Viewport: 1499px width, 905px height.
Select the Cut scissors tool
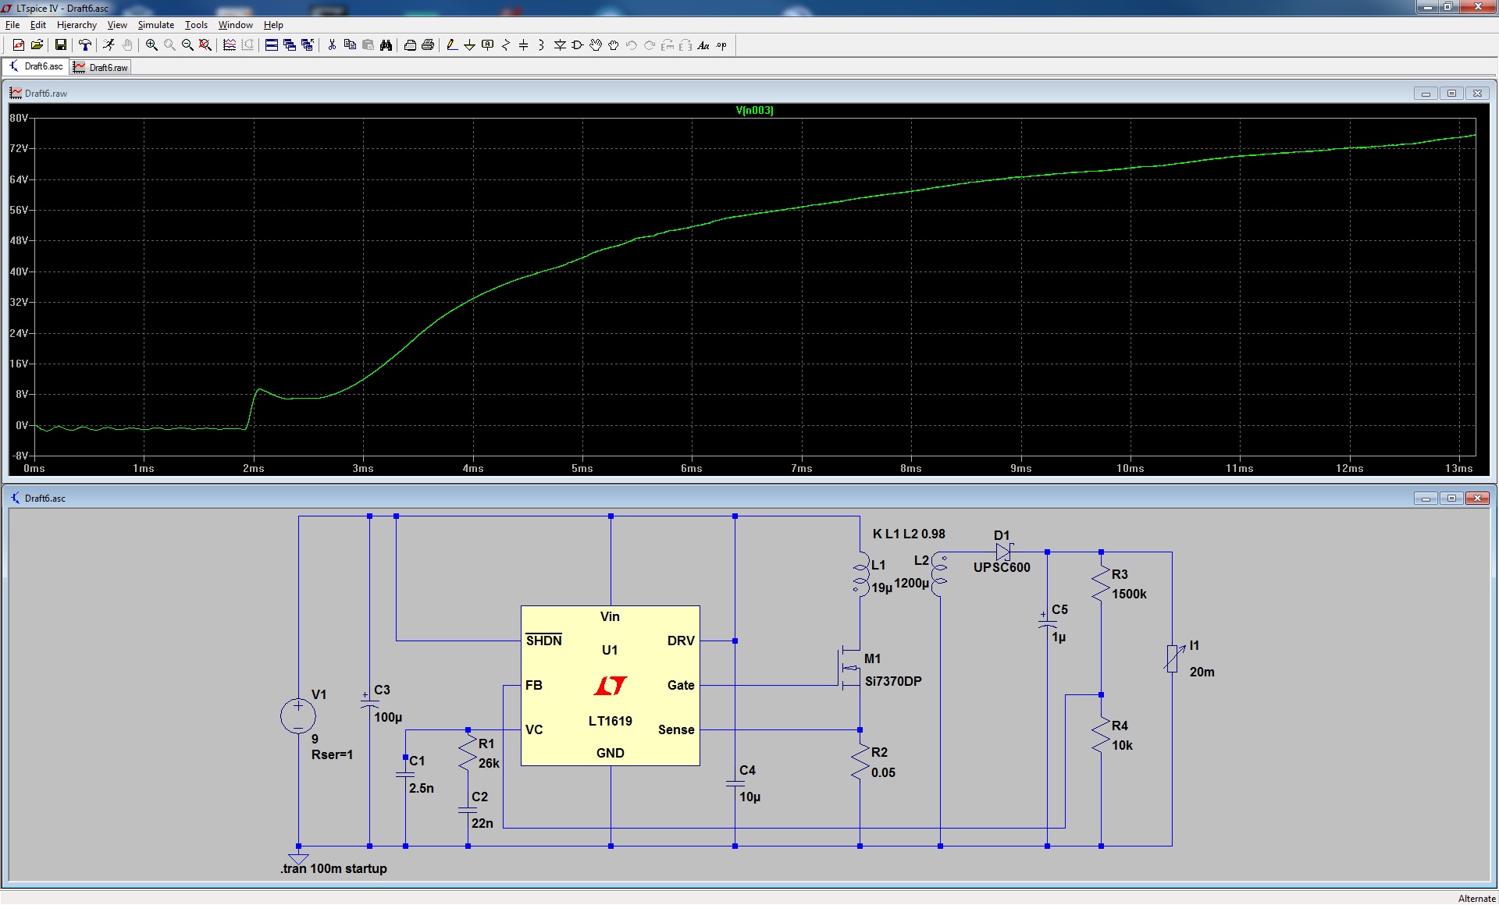(332, 45)
